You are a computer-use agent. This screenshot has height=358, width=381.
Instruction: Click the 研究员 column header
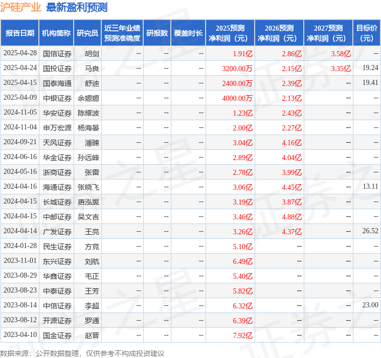point(87,33)
